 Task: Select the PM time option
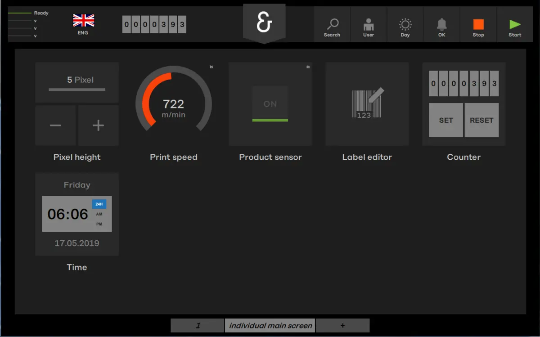(99, 224)
